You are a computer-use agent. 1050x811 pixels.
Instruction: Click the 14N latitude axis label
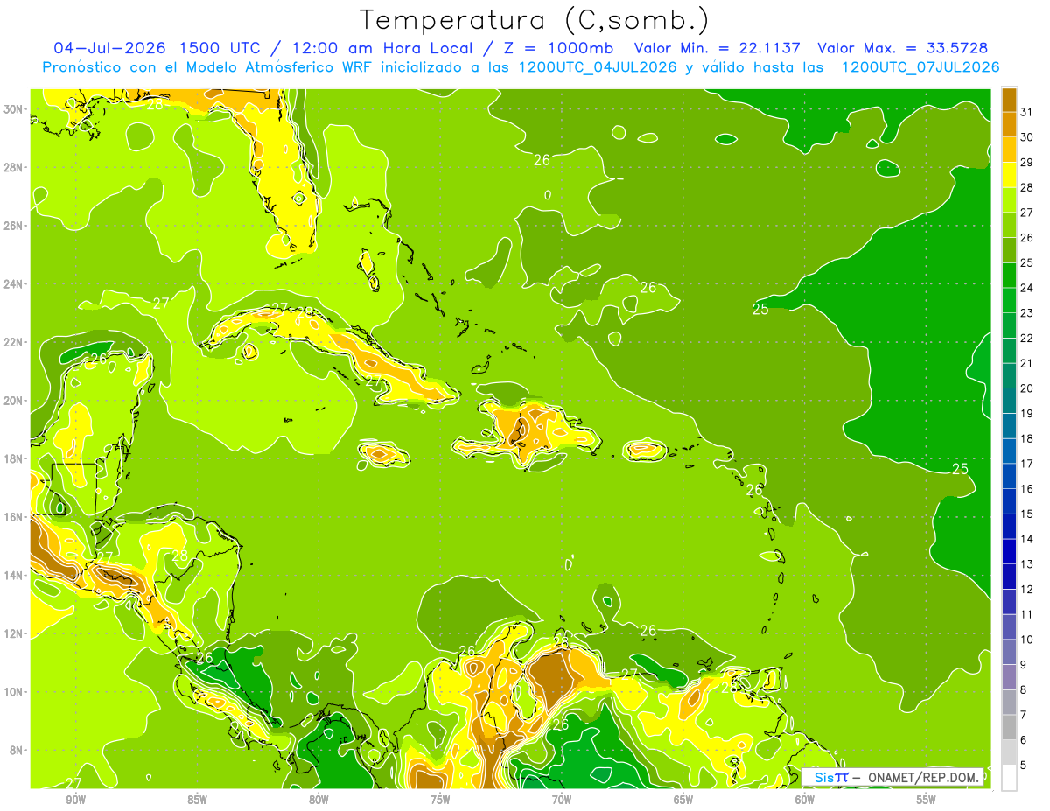[x=15, y=576]
